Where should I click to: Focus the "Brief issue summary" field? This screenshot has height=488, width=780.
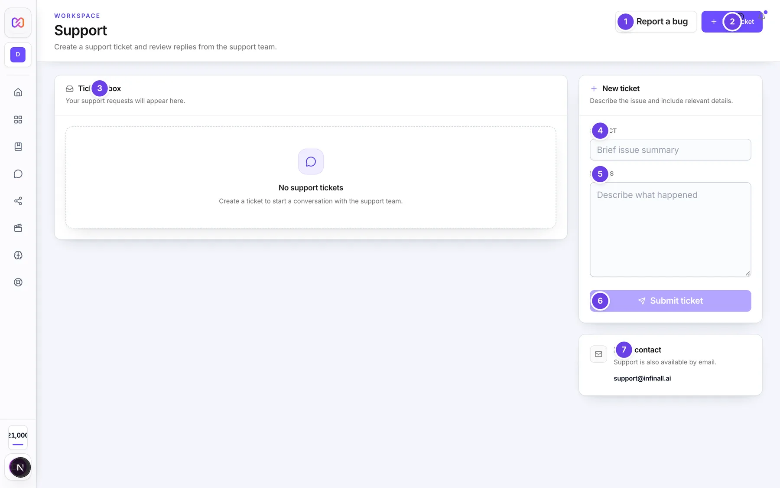pyautogui.click(x=670, y=150)
